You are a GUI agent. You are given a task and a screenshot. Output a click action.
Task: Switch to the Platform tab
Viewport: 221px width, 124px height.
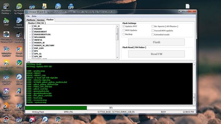click(x=31, y=20)
